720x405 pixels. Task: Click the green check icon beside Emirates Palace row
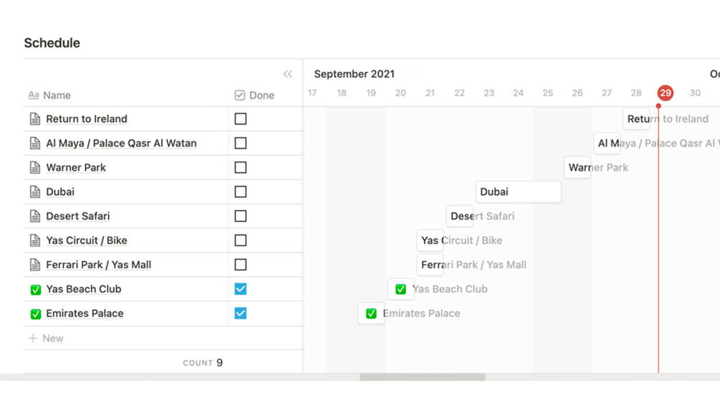[x=36, y=314]
